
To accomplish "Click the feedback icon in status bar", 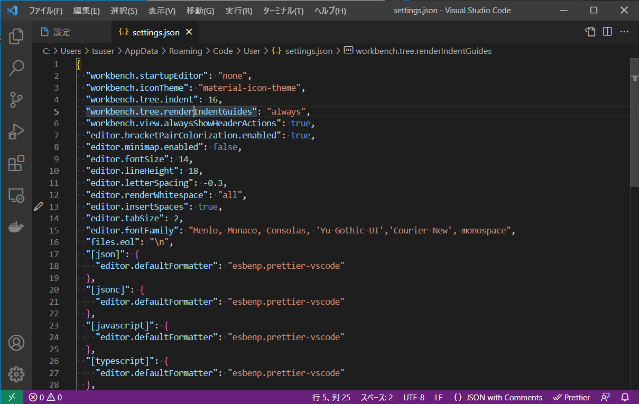I will point(606,397).
